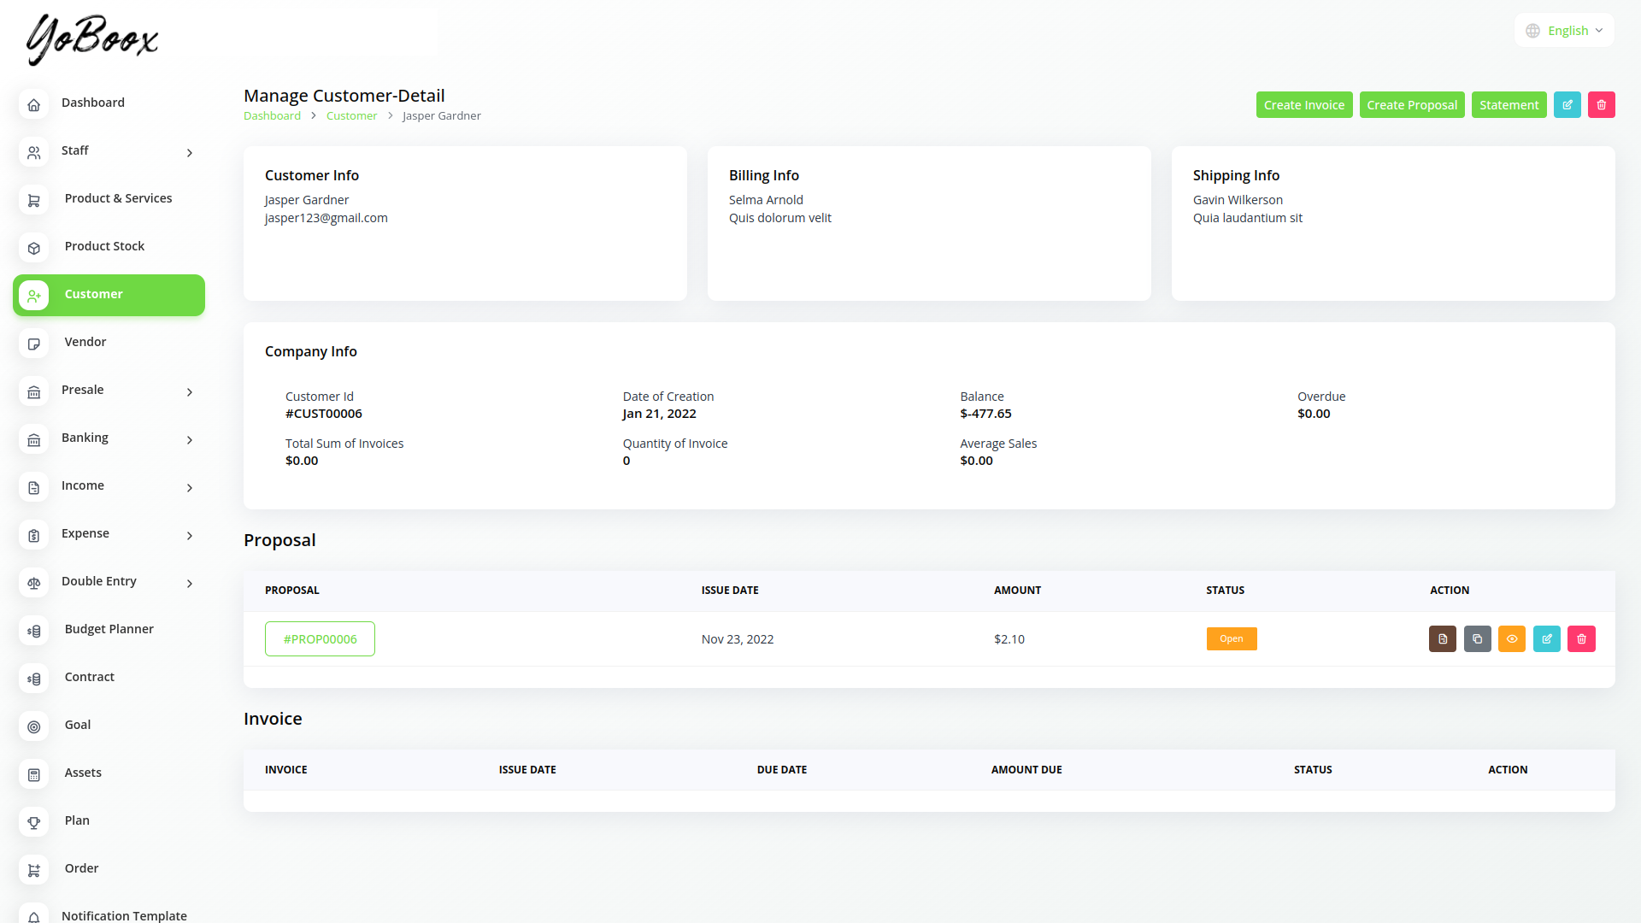This screenshot has height=923, width=1641.
Task: Click the edit customer icon beside Statement
Action: (x=1567, y=105)
